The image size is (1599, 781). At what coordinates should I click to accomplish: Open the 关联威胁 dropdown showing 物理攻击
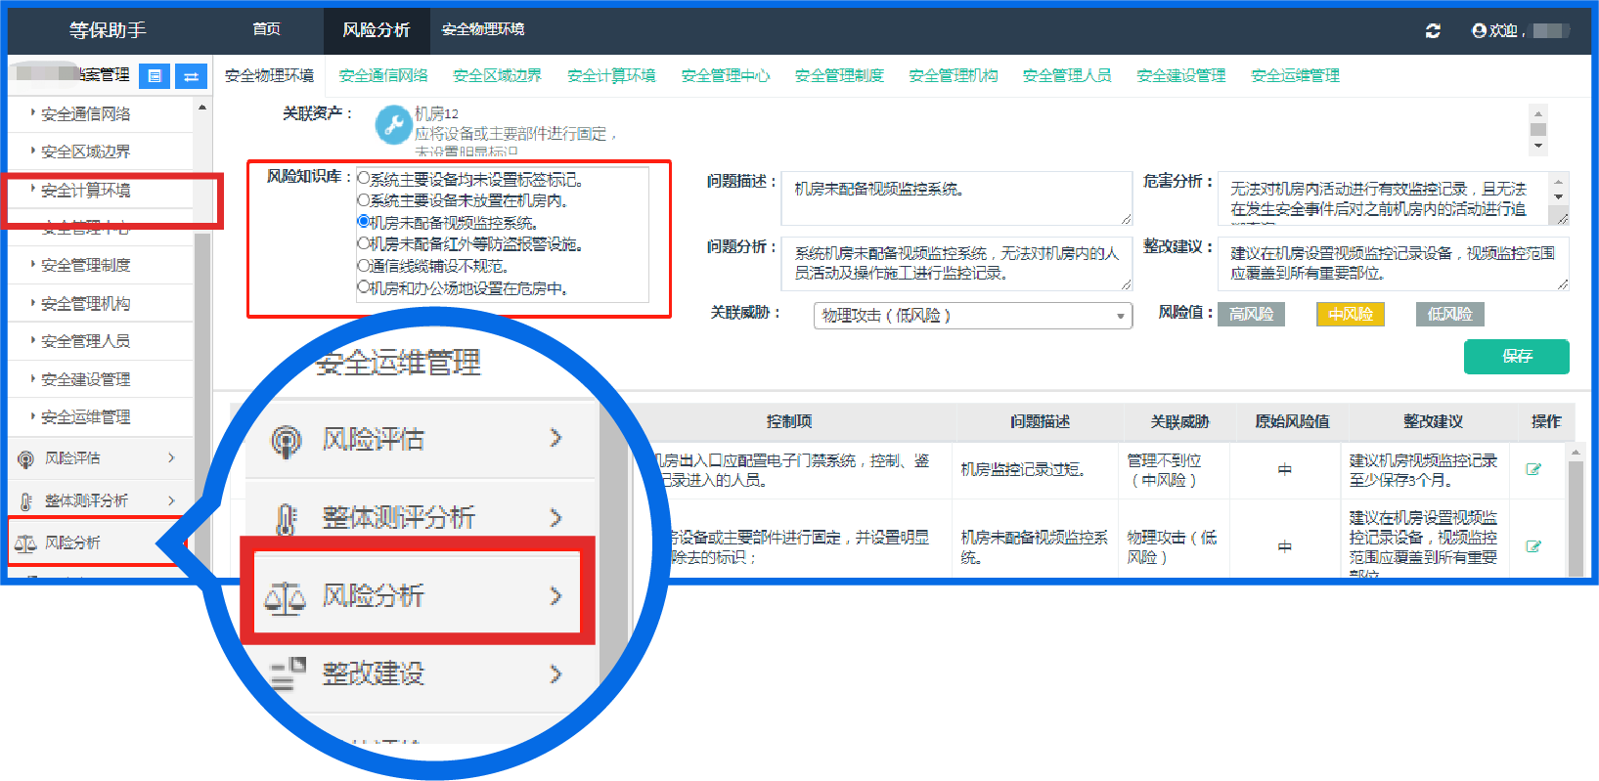(972, 316)
